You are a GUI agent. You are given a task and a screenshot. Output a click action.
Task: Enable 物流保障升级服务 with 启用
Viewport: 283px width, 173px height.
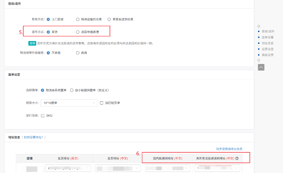click(78, 53)
